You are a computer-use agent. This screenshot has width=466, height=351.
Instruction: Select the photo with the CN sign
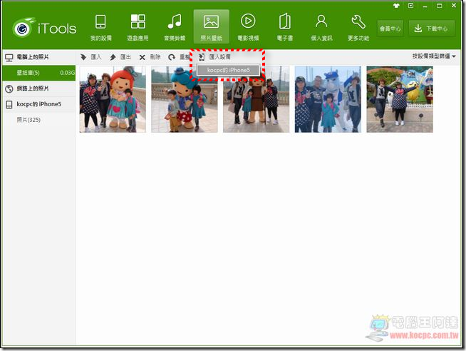pos(400,99)
